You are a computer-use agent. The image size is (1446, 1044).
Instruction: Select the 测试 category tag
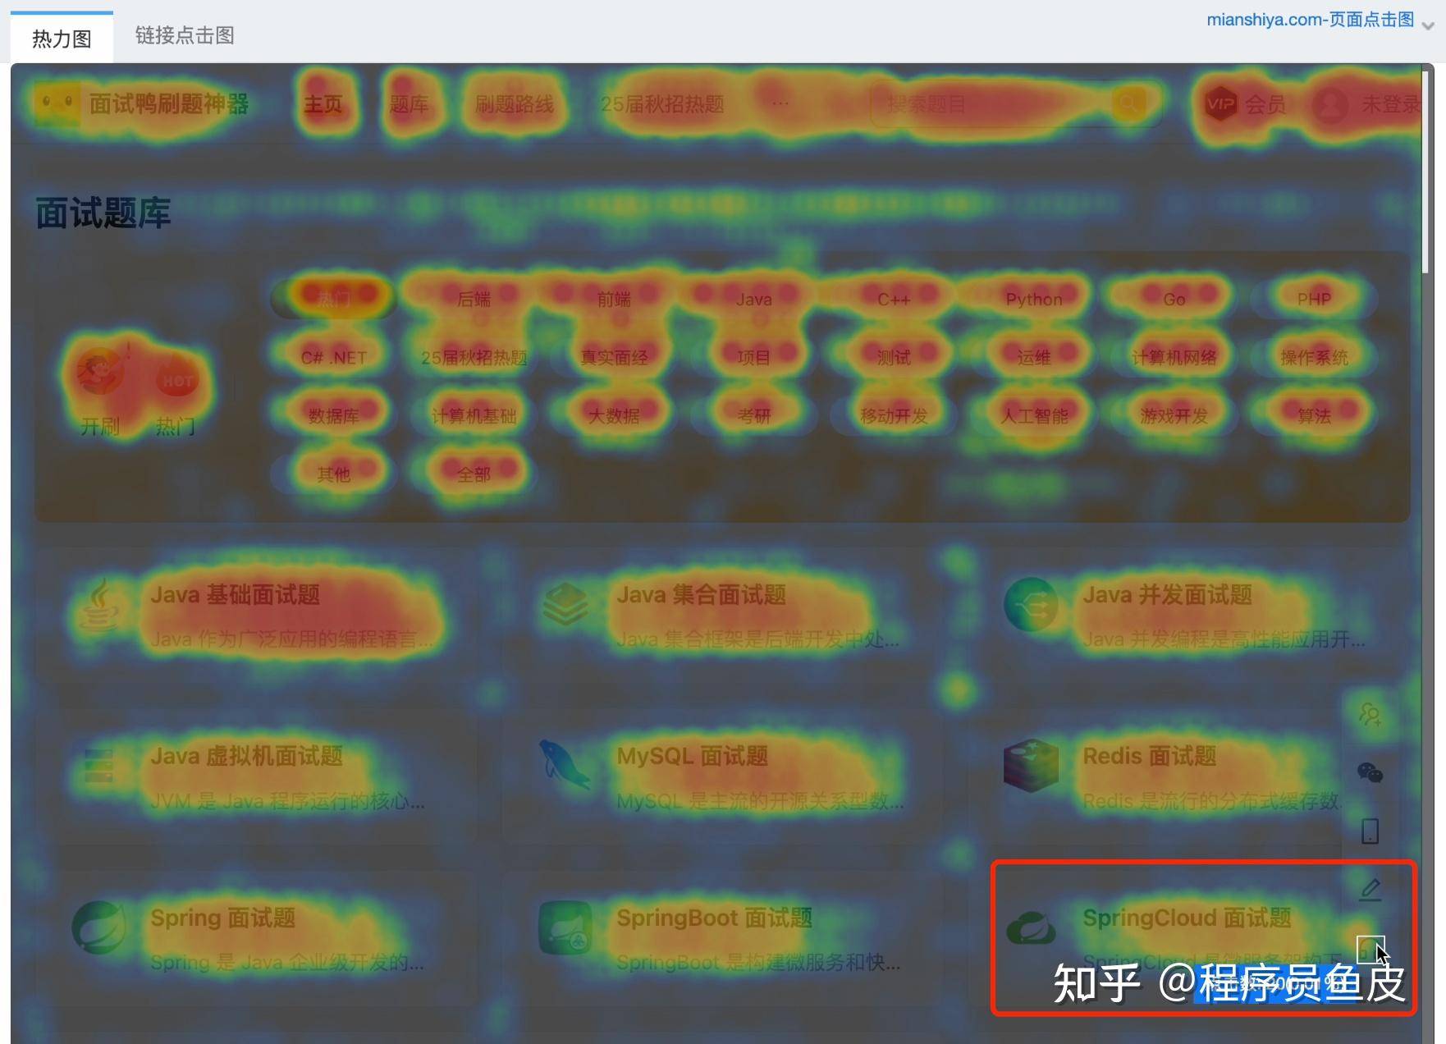coord(894,357)
